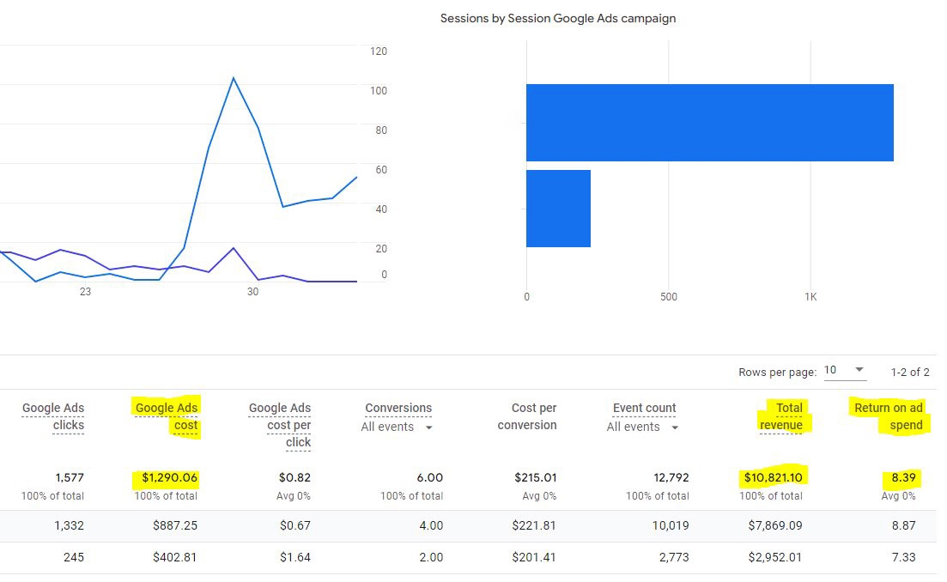Expand All events dropdown under Conversions

pos(397,427)
